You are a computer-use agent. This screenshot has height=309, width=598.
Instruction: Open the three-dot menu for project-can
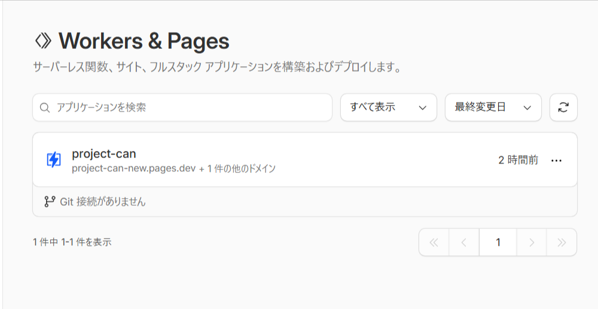click(556, 160)
